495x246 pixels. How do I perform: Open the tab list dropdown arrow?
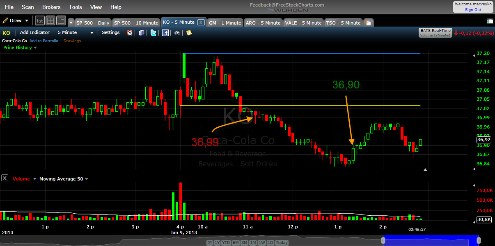pyautogui.click(x=71, y=23)
